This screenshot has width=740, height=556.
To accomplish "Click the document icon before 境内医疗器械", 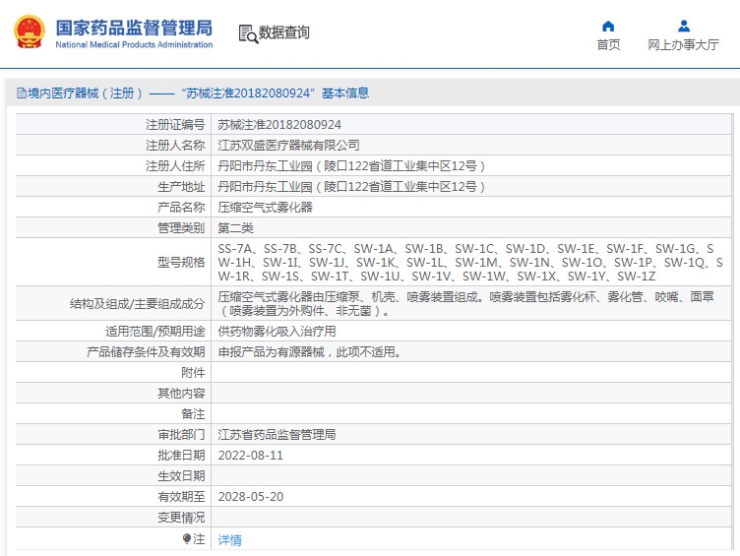I will pos(22,93).
